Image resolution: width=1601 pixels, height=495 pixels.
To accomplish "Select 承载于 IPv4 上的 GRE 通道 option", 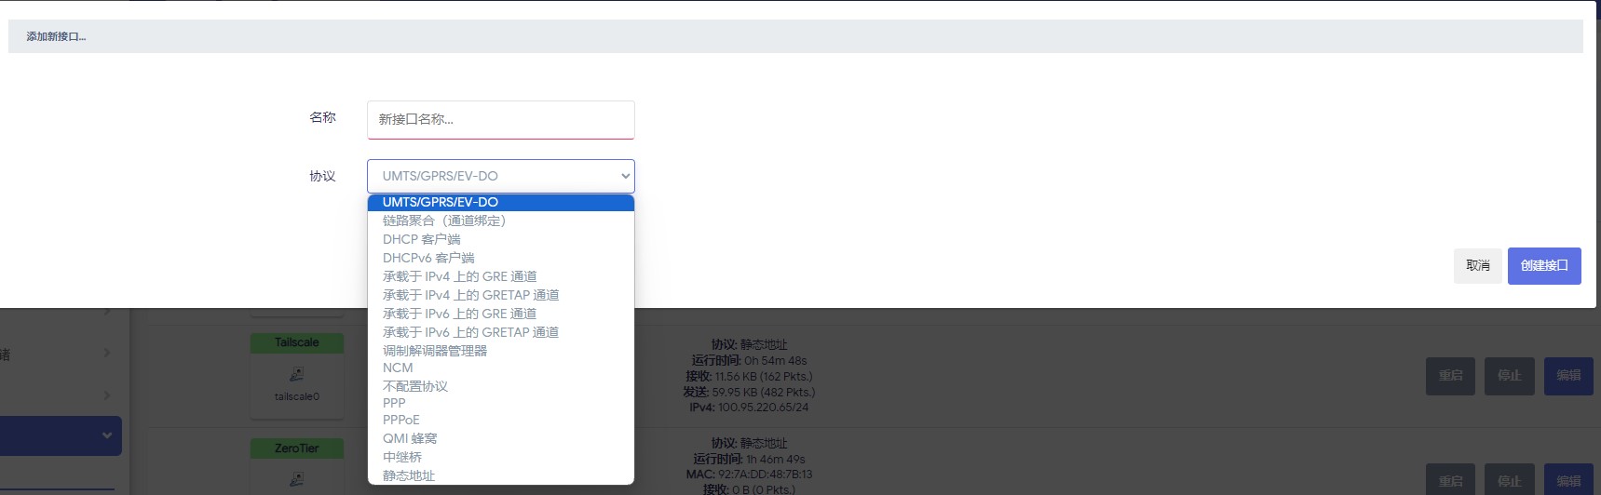I will point(501,276).
